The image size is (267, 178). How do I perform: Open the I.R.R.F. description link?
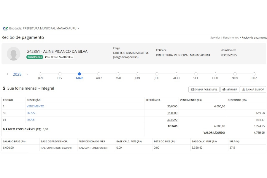pyautogui.click(x=31, y=120)
